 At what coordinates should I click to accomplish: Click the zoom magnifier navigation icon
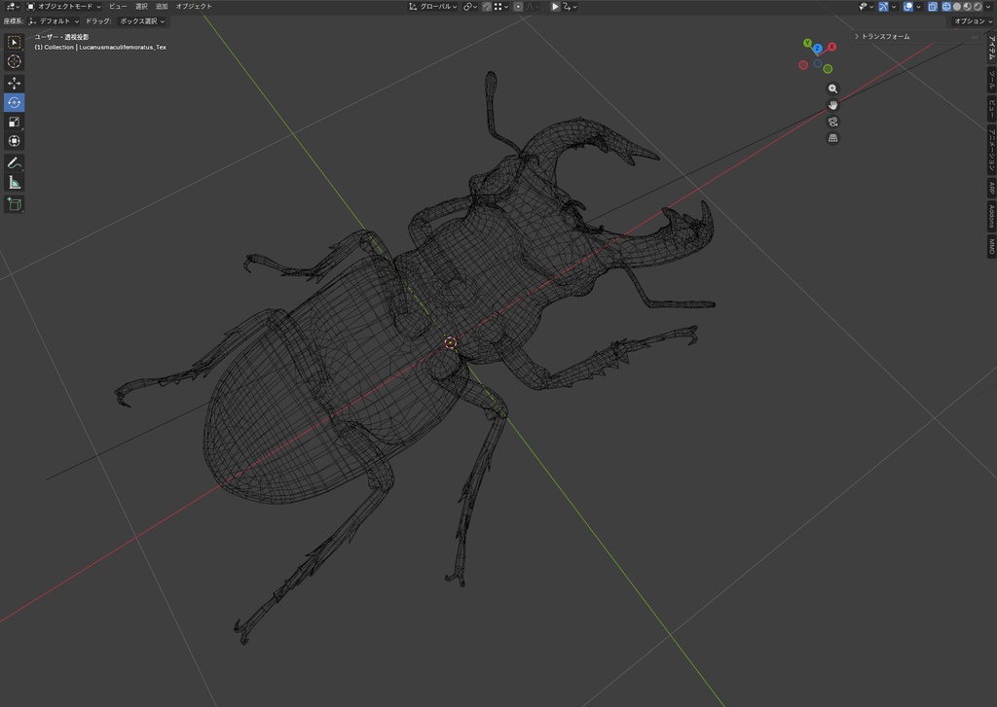coord(832,88)
